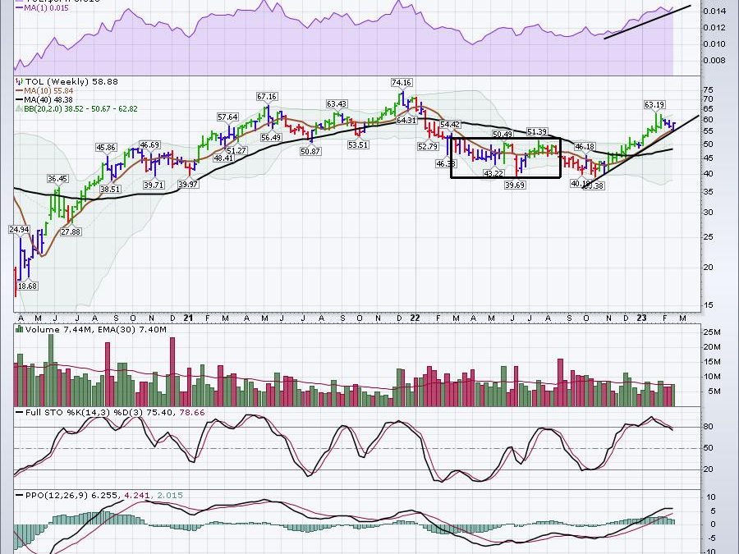Click the 21 year marker on time axis

pos(188,318)
